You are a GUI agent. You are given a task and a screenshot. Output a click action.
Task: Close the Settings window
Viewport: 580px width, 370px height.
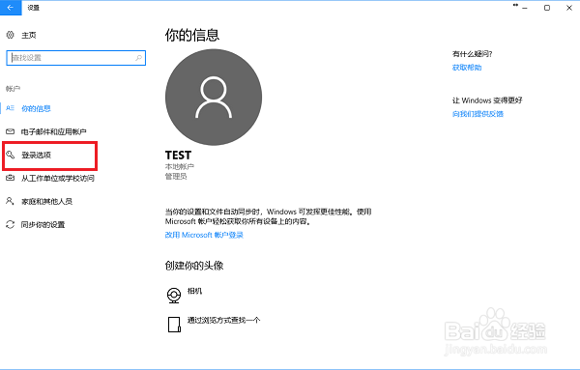click(x=569, y=8)
